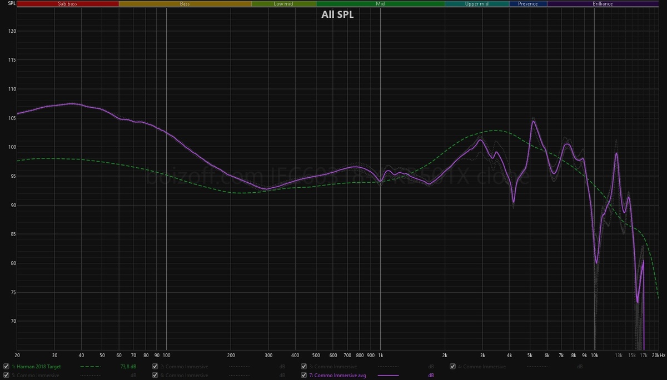Click the 73,8 dB value of Harman target
Viewport: 667px width, 380px height.
pyautogui.click(x=128, y=367)
